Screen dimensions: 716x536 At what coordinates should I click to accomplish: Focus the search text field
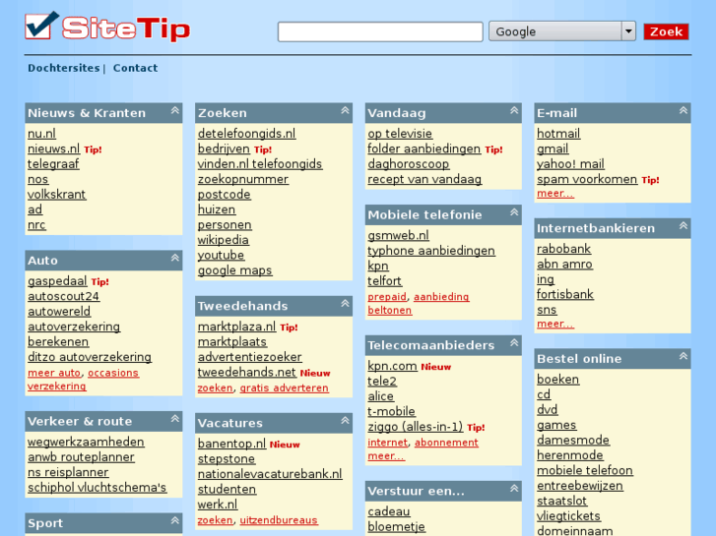pyautogui.click(x=380, y=31)
